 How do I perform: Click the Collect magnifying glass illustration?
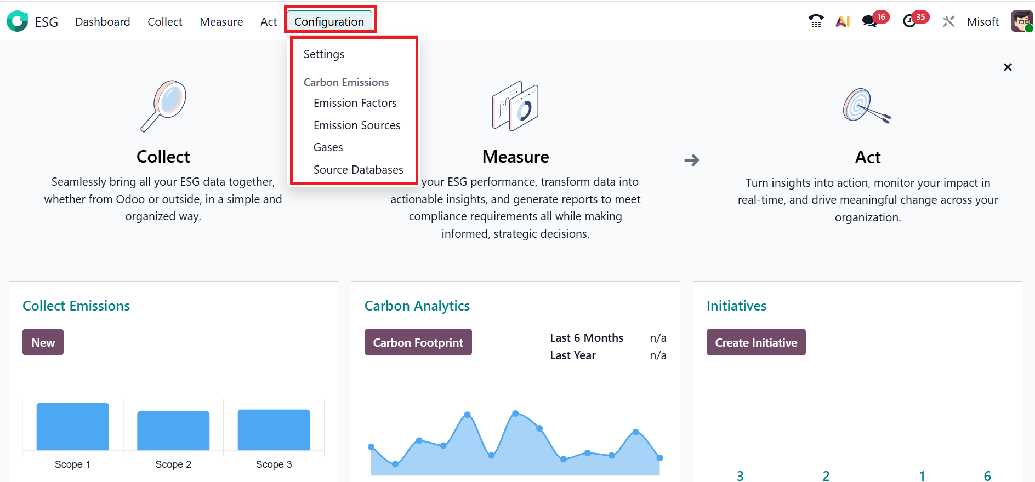pos(163,106)
